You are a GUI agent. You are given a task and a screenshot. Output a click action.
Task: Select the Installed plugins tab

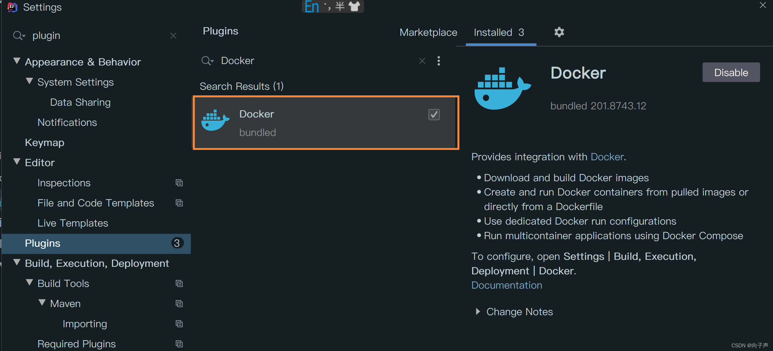(498, 32)
